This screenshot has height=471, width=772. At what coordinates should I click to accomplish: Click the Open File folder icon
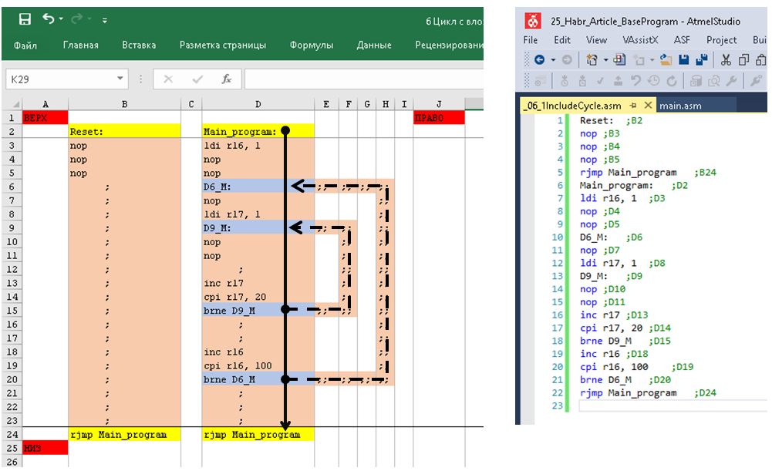[x=665, y=59]
